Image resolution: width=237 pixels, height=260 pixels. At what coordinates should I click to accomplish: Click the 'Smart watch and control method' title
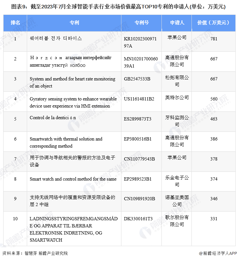tap(73, 179)
